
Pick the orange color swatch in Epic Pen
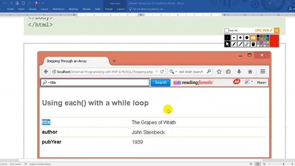click(x=261, y=39)
